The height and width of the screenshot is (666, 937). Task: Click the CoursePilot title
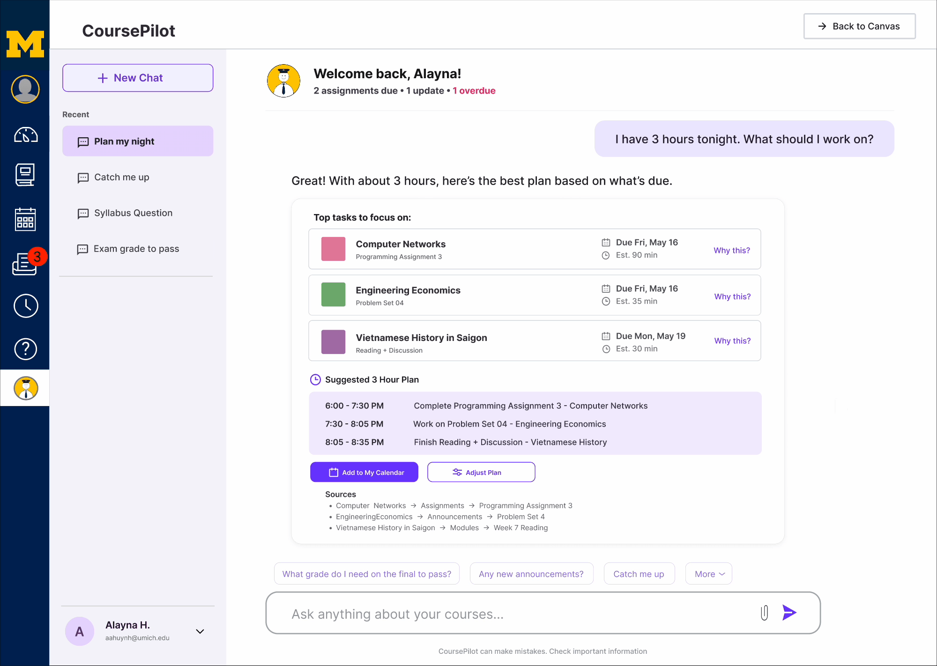tap(128, 31)
